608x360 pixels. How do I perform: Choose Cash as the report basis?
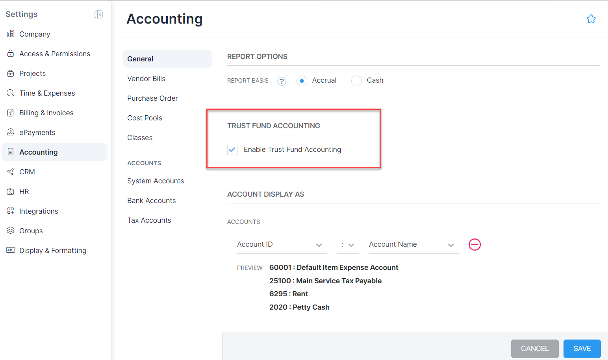(x=356, y=81)
